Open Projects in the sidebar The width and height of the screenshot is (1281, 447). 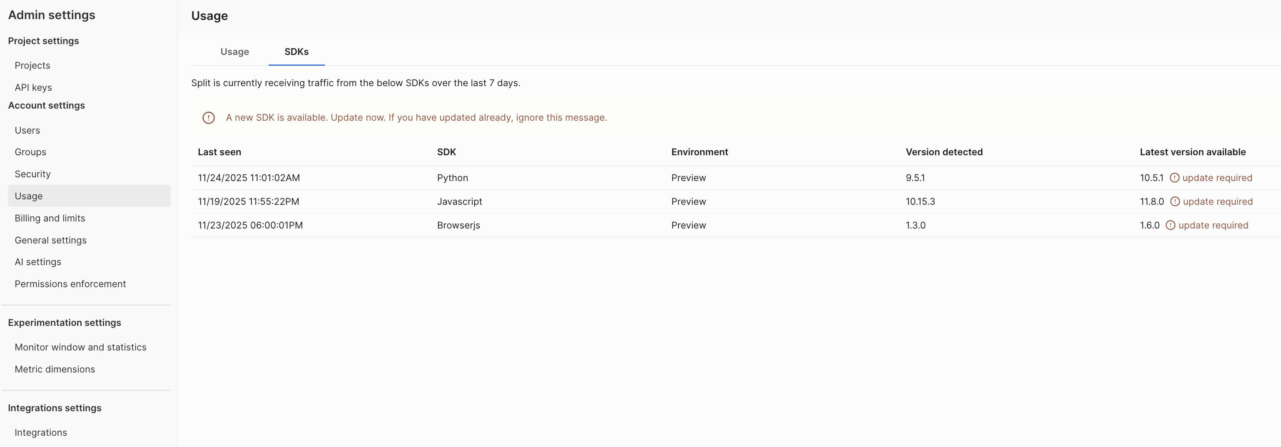click(32, 66)
